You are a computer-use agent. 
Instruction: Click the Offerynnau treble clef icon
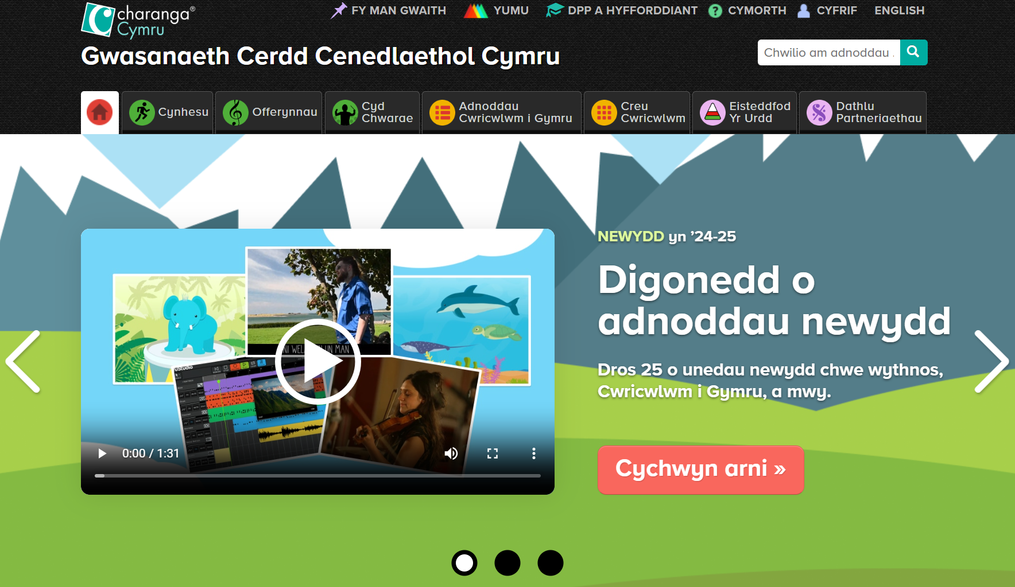coord(235,112)
